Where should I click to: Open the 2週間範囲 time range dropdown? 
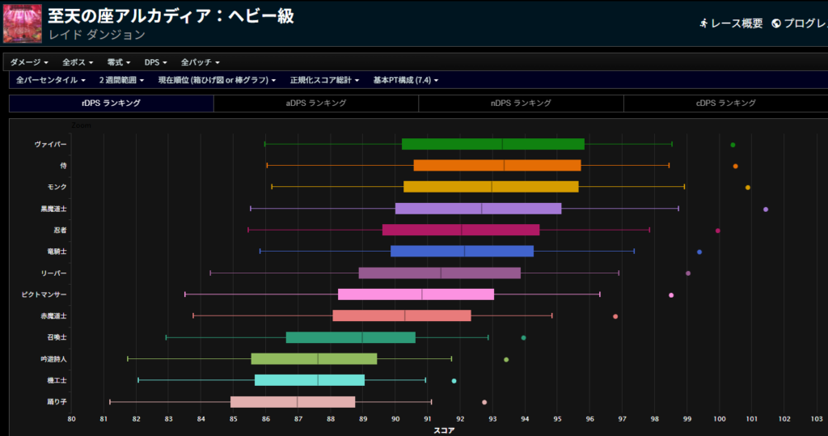coord(121,80)
